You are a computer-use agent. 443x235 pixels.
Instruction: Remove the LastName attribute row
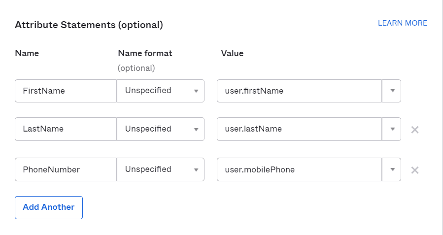pyautogui.click(x=415, y=130)
